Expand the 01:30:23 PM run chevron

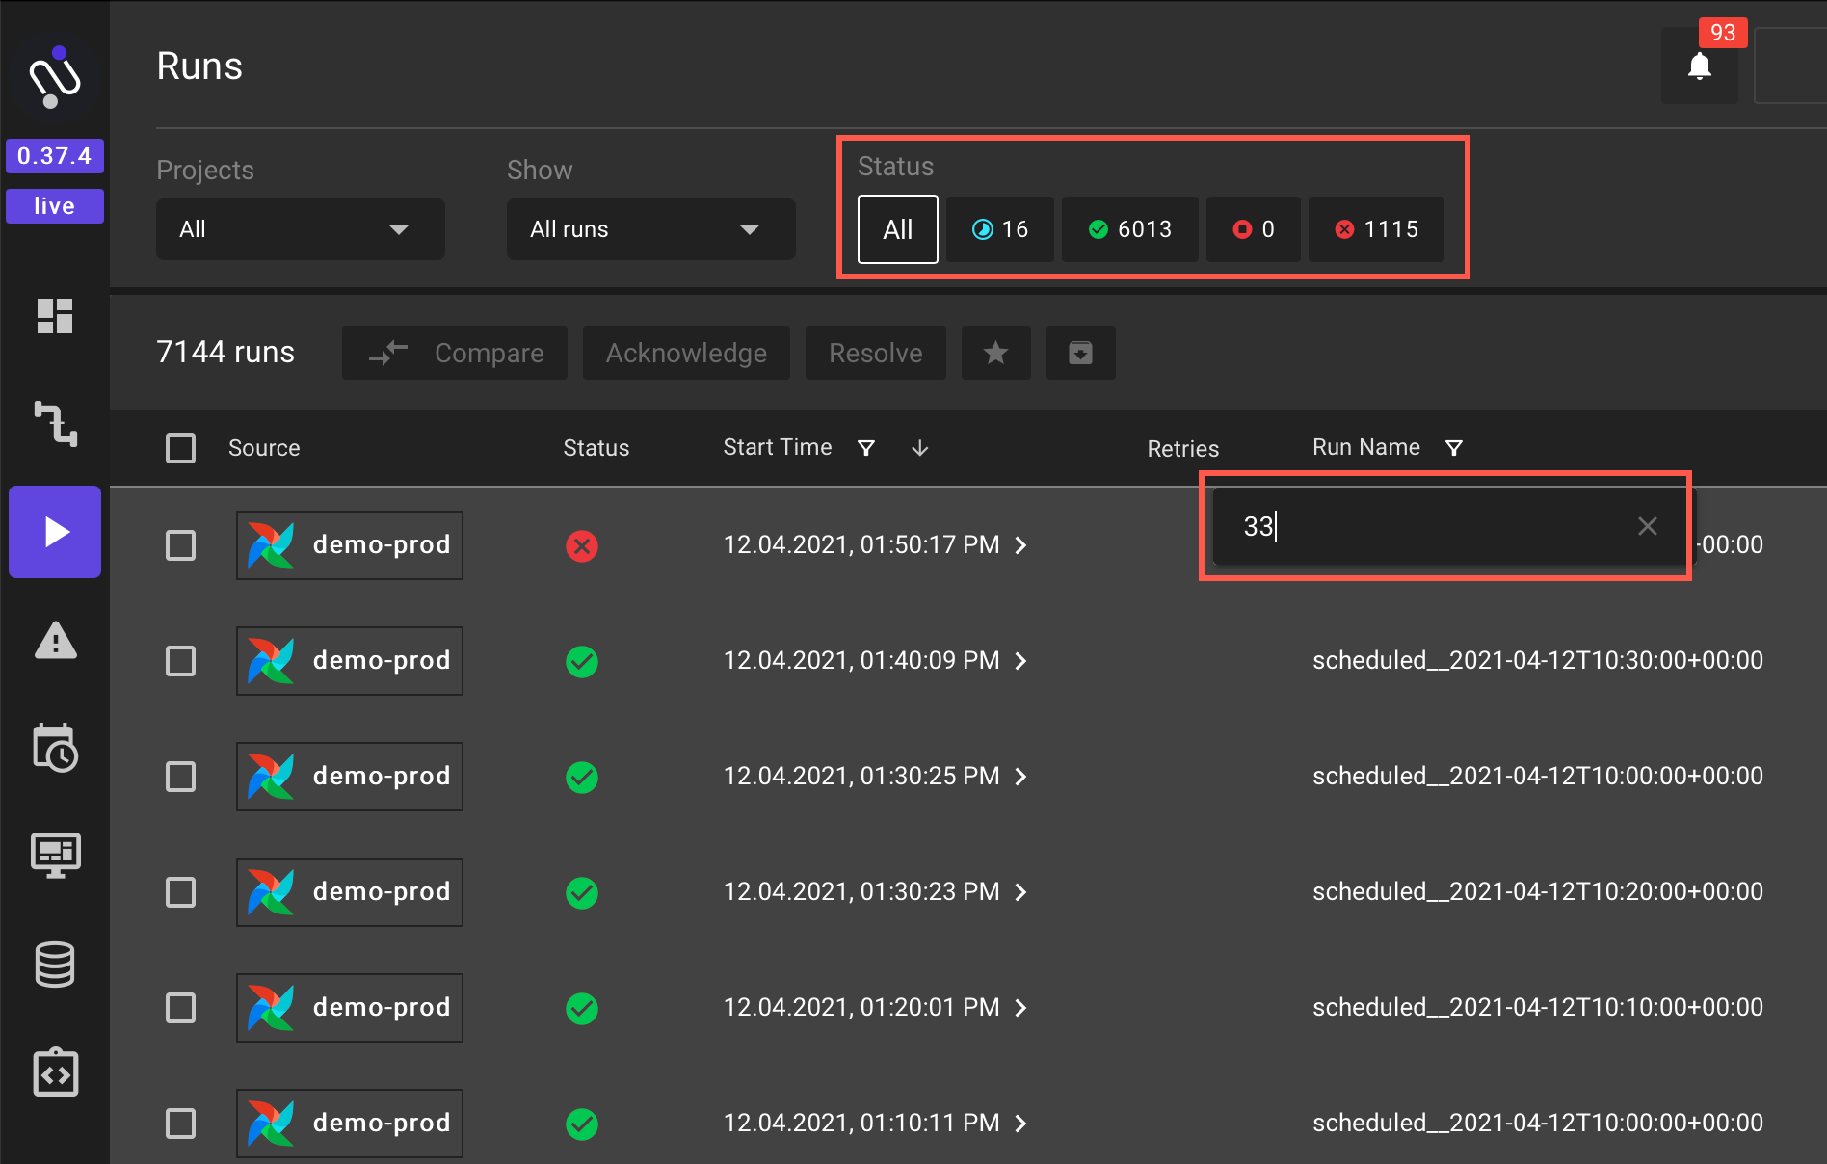click(x=1021, y=892)
